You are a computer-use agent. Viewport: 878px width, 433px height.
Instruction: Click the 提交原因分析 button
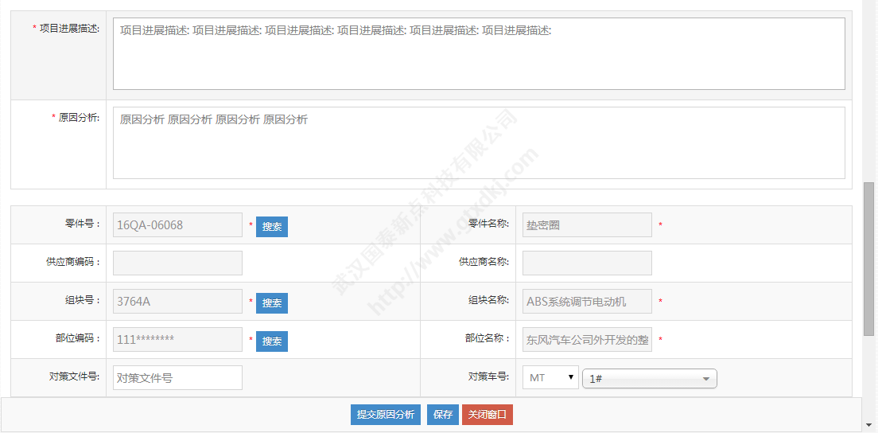pos(385,415)
